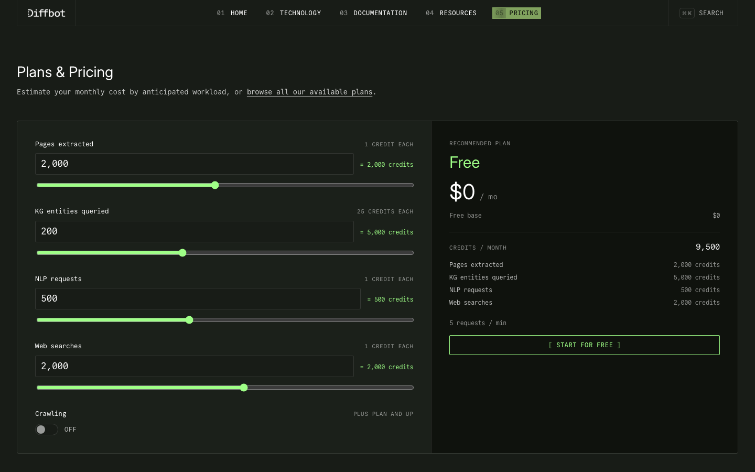This screenshot has width=755, height=472.
Task: Focus the Web searches input field
Action: [195, 366]
